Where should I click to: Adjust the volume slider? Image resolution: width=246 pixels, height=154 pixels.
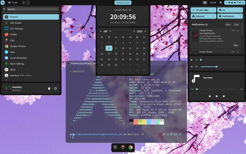click(x=221, y=60)
